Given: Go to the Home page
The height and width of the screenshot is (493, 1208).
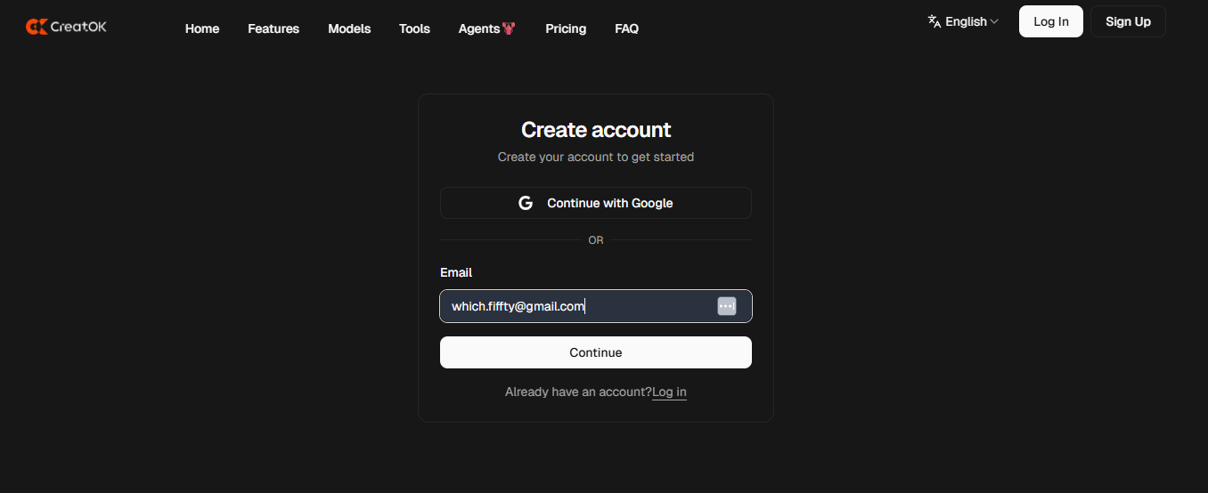Looking at the screenshot, I should [202, 28].
